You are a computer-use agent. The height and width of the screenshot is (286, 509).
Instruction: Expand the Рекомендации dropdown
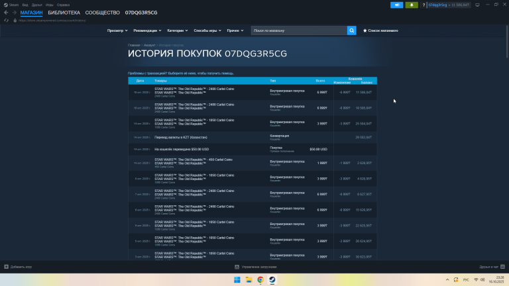click(147, 30)
